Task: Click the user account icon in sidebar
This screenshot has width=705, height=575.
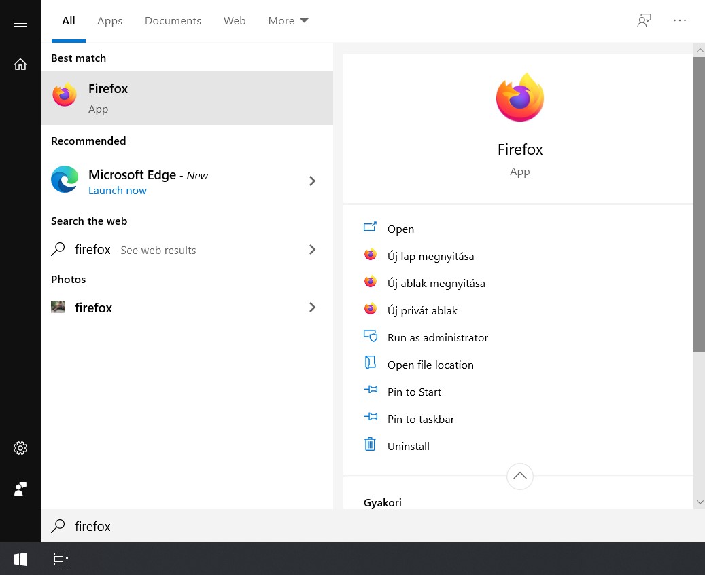Action: pos(20,488)
